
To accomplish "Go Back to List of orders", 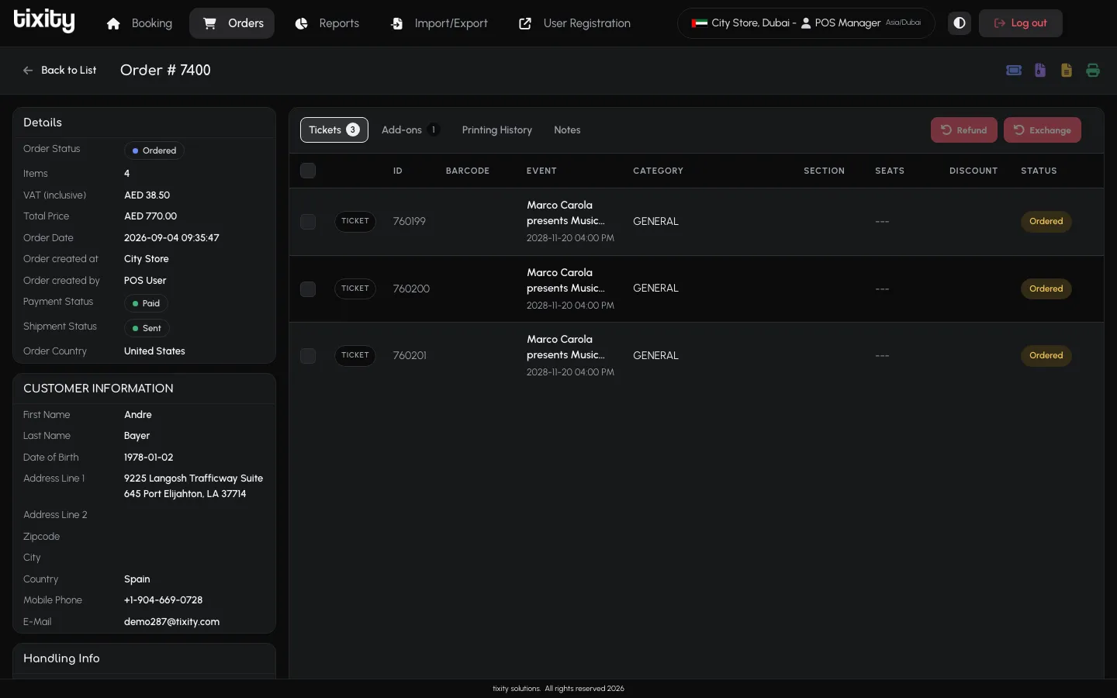I will coord(60,71).
